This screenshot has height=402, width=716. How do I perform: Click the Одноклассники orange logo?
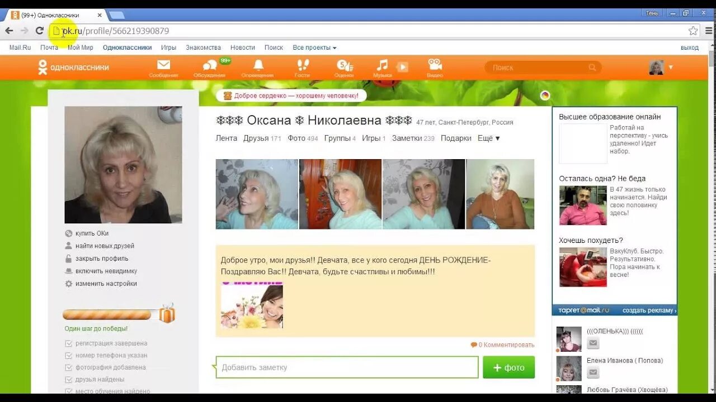tap(73, 68)
